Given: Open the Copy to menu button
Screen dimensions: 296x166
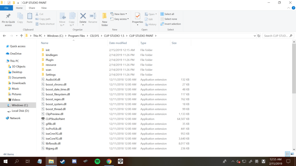Looking at the screenshot, I should (x=72, y=19).
